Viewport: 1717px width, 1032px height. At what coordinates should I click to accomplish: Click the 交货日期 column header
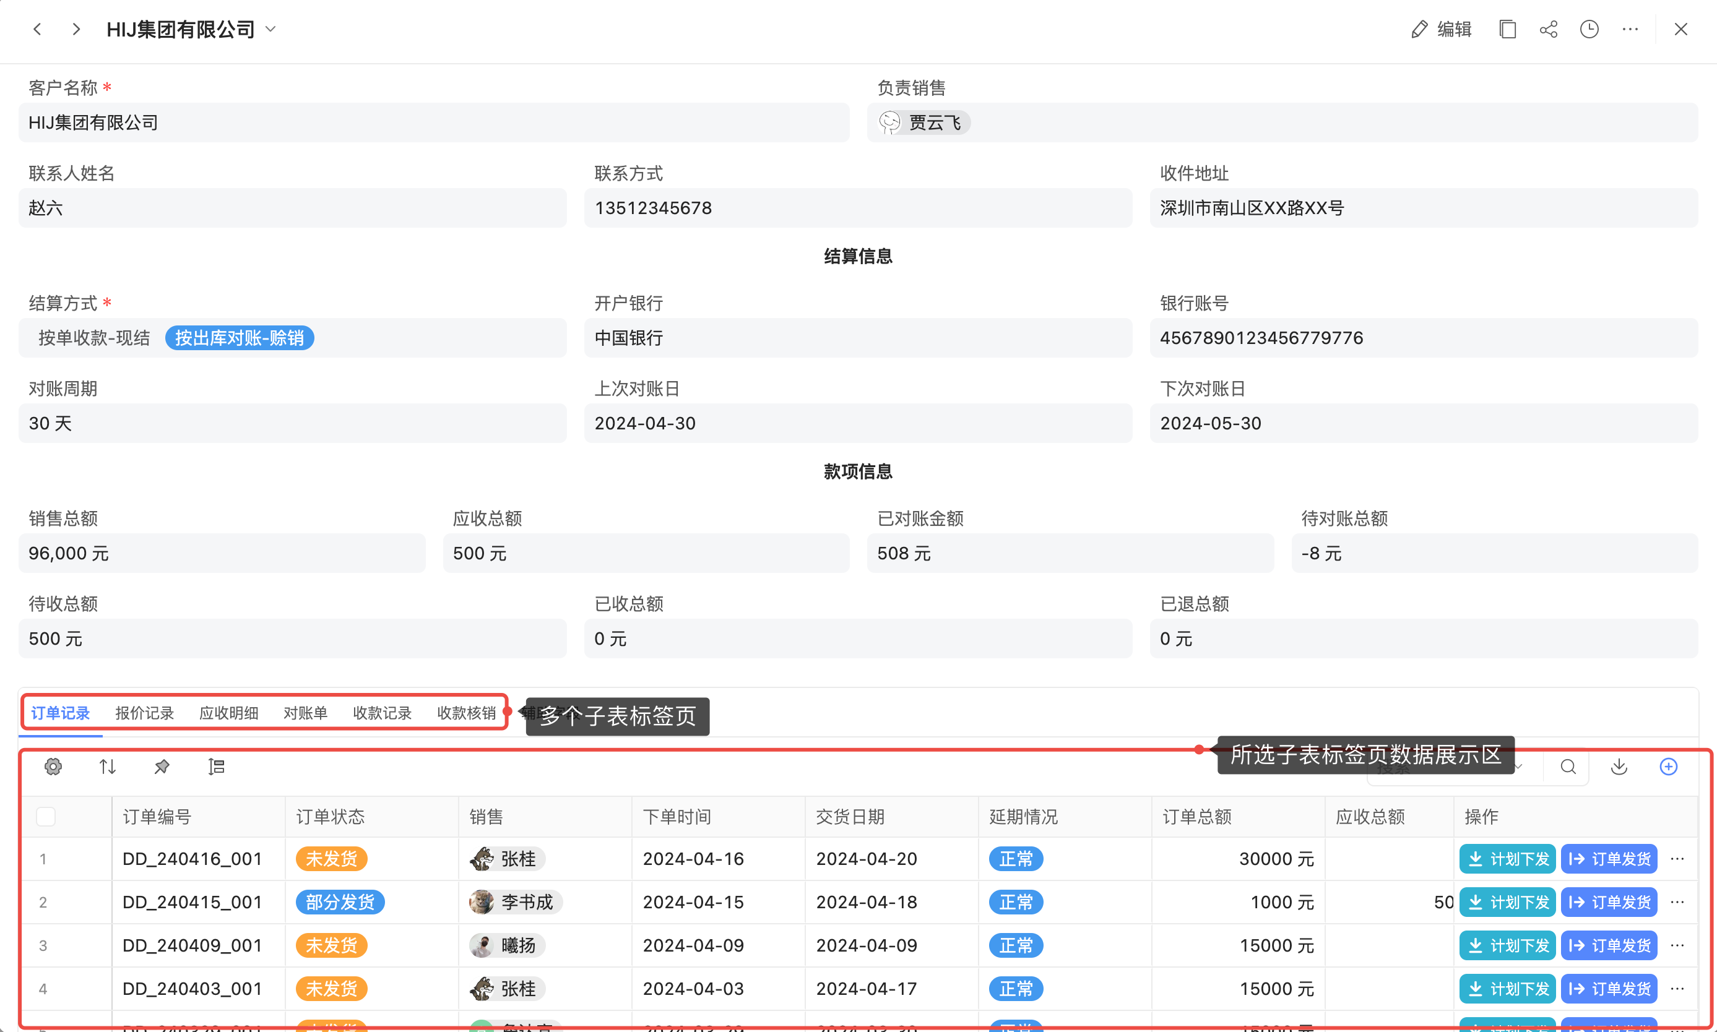[891, 817]
